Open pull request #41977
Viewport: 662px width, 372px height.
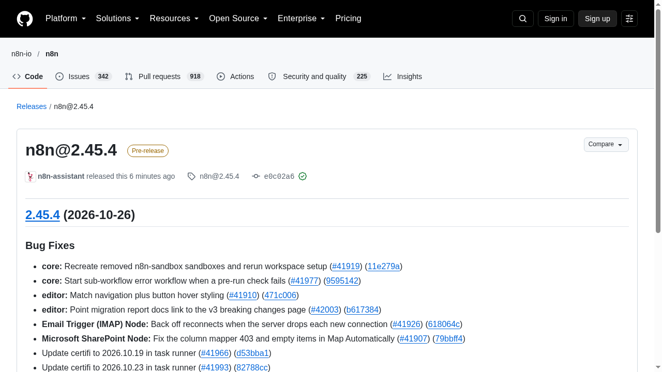click(x=305, y=281)
